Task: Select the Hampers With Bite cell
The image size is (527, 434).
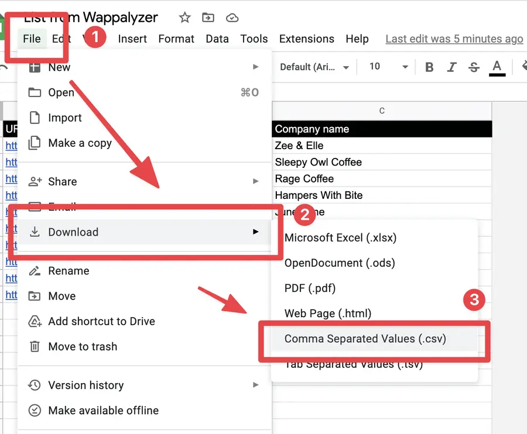Action: [x=382, y=195]
